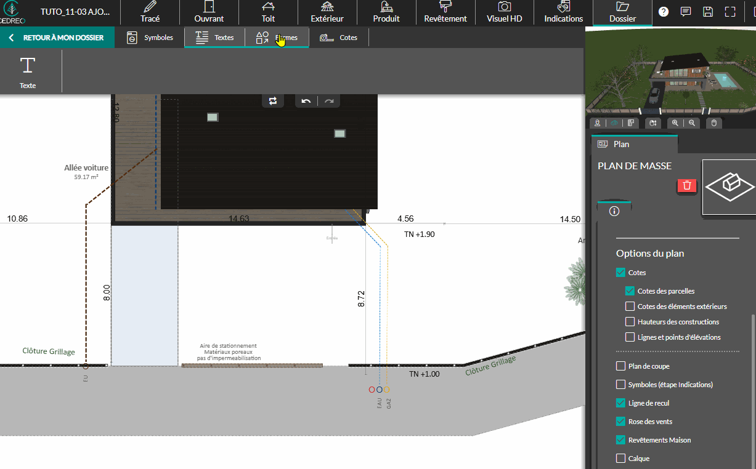Zoom out on the 3D preview
756x469 pixels.
692,123
